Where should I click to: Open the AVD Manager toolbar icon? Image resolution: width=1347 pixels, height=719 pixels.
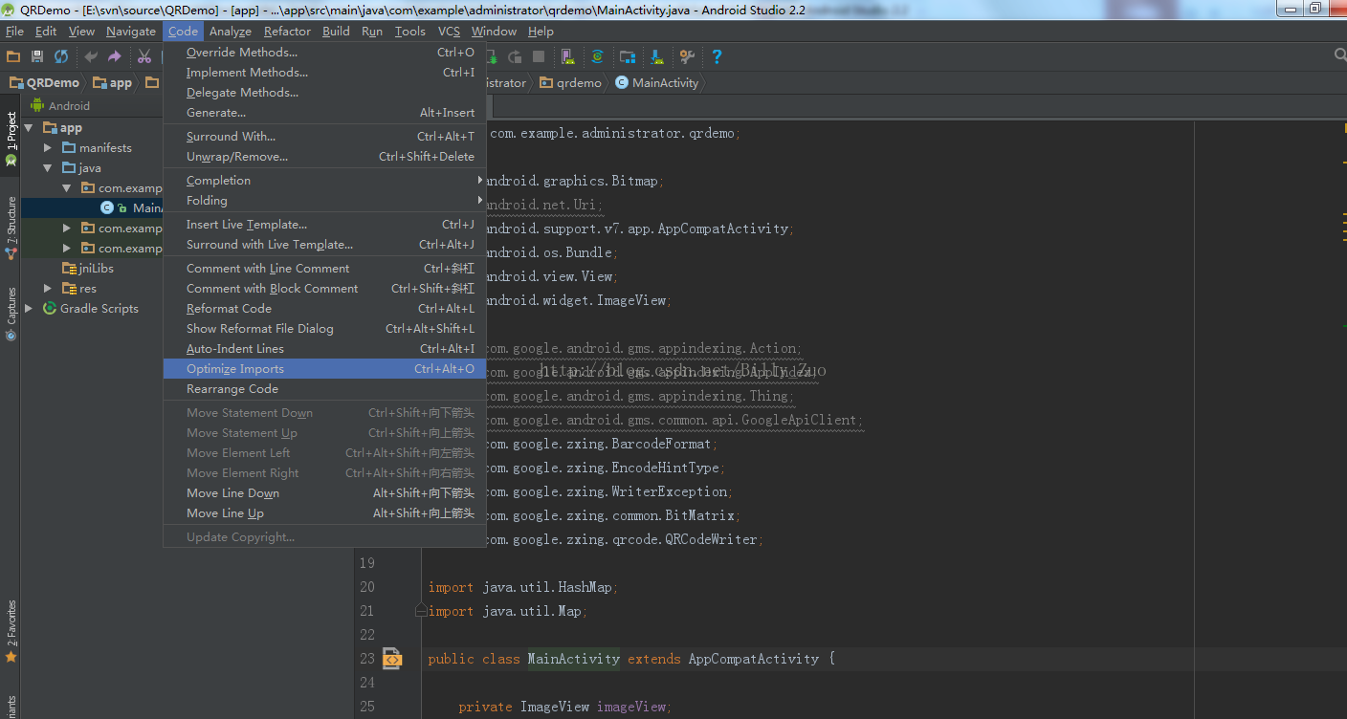pyautogui.click(x=567, y=57)
